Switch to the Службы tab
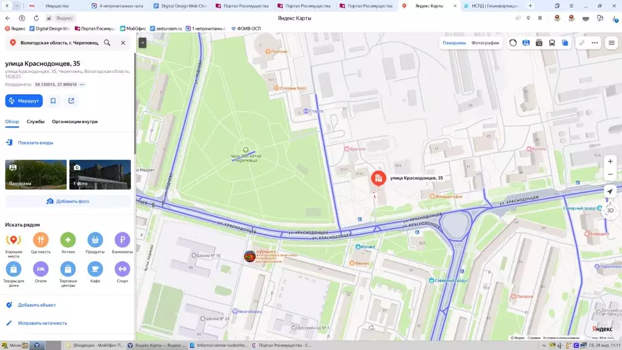 (x=35, y=122)
